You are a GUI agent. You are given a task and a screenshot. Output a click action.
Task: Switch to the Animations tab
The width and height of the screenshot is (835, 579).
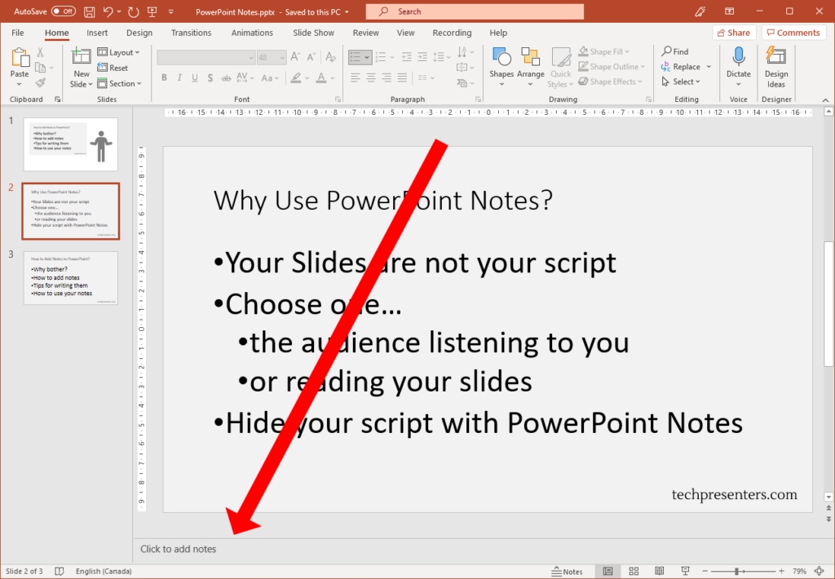(x=252, y=33)
